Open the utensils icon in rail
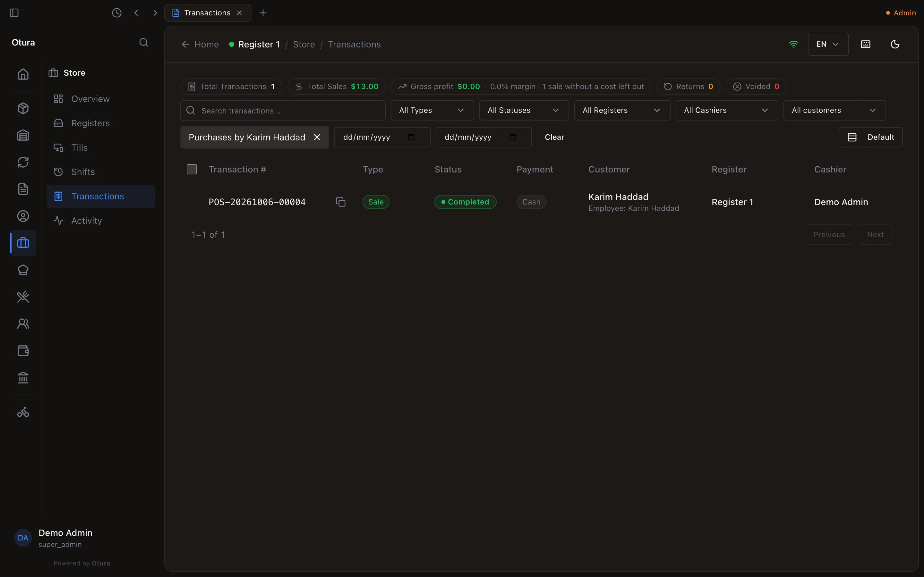924x577 pixels. 23,297
